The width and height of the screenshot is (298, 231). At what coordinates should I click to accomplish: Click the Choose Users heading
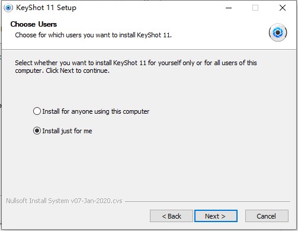coord(34,24)
